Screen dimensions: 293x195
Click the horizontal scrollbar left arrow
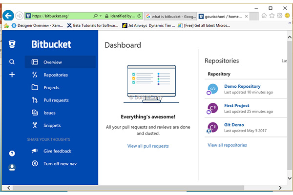(9, 188)
